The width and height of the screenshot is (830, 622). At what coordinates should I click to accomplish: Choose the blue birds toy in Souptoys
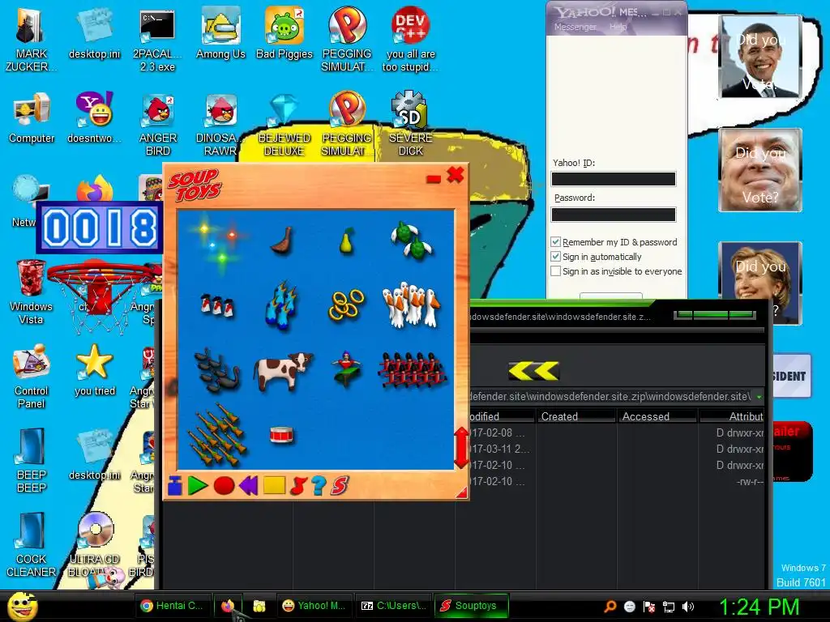tap(281, 305)
